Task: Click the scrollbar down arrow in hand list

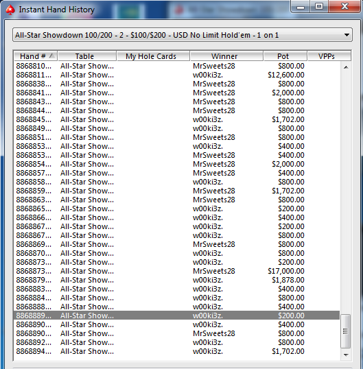Action: [346, 355]
